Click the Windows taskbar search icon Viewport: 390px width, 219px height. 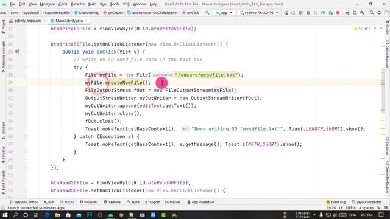tap(15, 215)
